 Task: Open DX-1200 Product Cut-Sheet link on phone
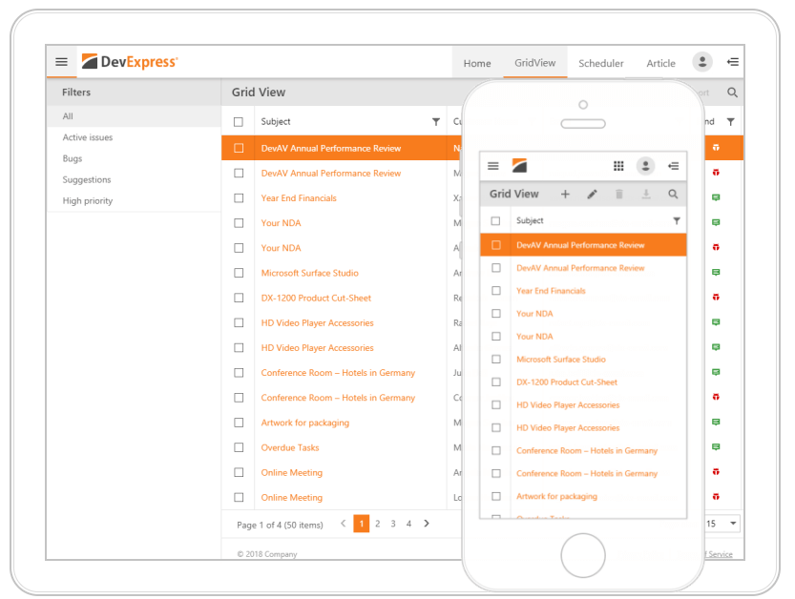[x=567, y=382]
